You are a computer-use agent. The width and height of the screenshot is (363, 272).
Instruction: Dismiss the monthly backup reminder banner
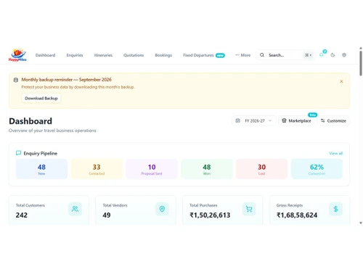341,81
